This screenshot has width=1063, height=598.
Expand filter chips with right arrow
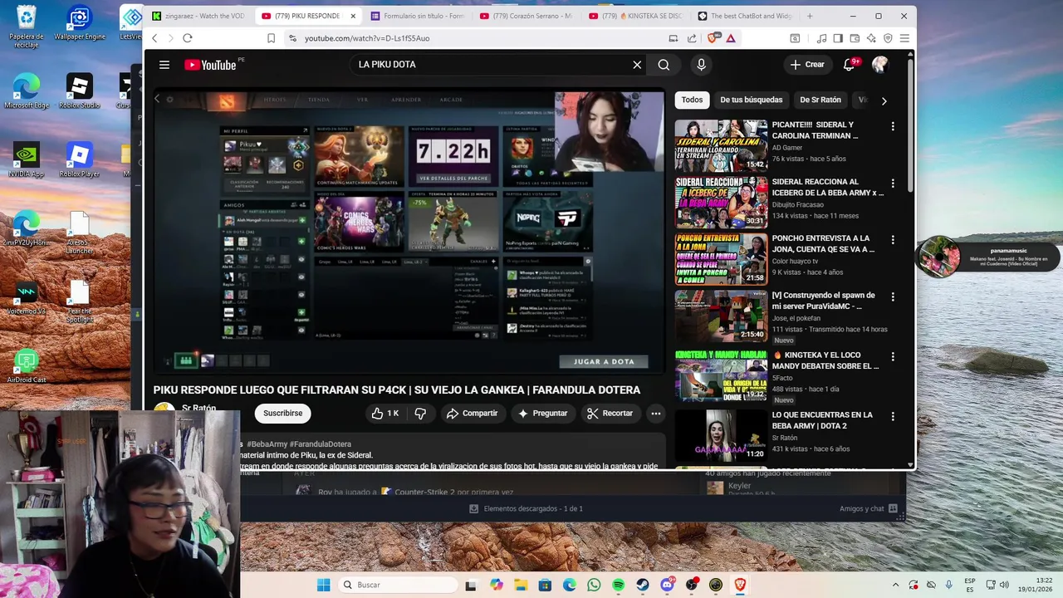click(884, 100)
